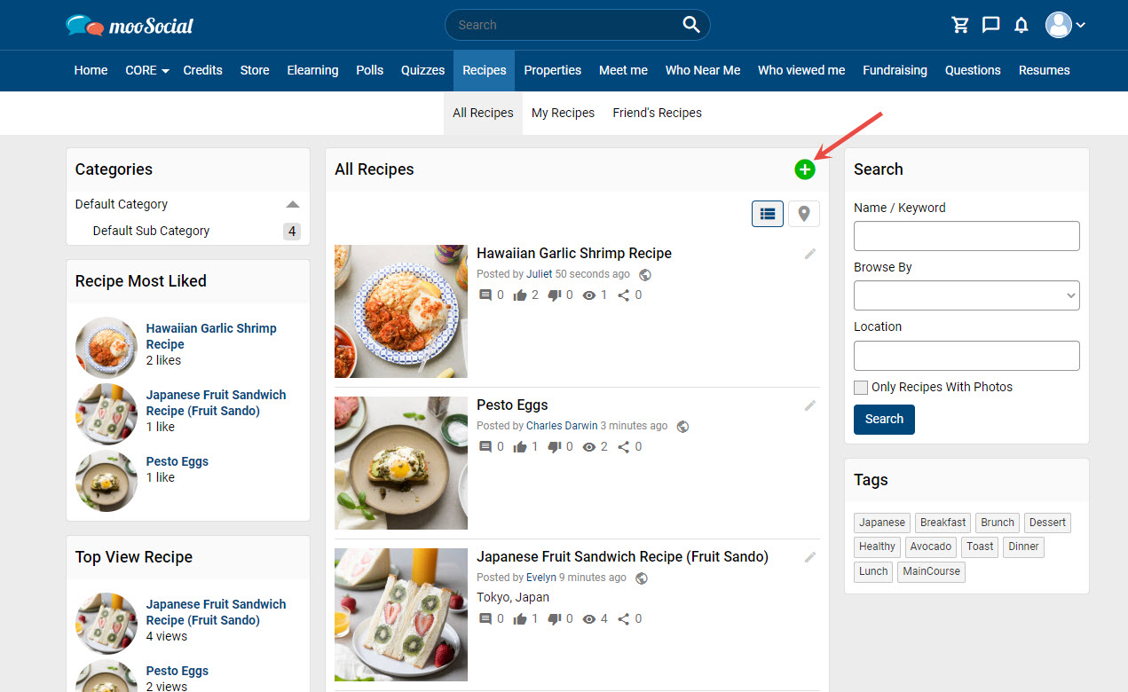Open Japanese Fruit Sandwich thumbnail in Top View
This screenshot has width=1128, height=692.
click(106, 624)
